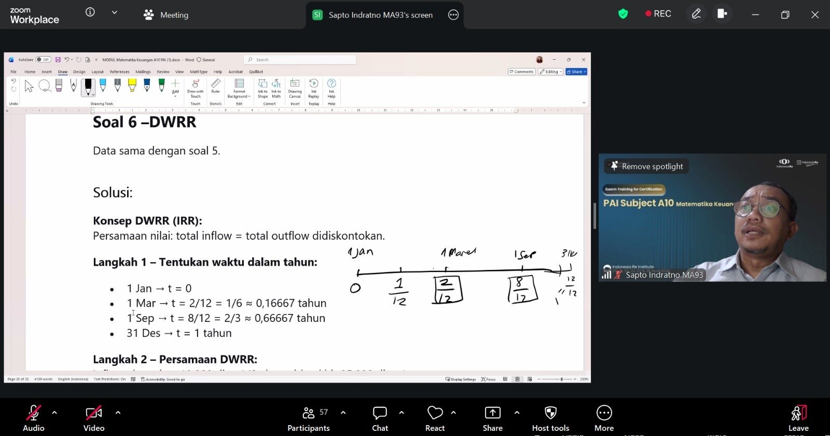Expand video settings arrow
This screenshot has height=436, width=830.
[x=118, y=413]
